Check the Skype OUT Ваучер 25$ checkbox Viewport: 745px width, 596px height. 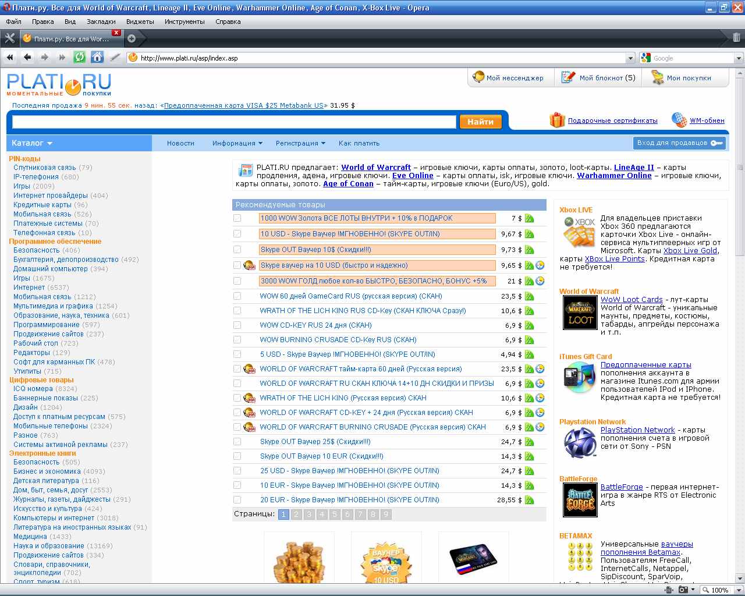point(237,442)
